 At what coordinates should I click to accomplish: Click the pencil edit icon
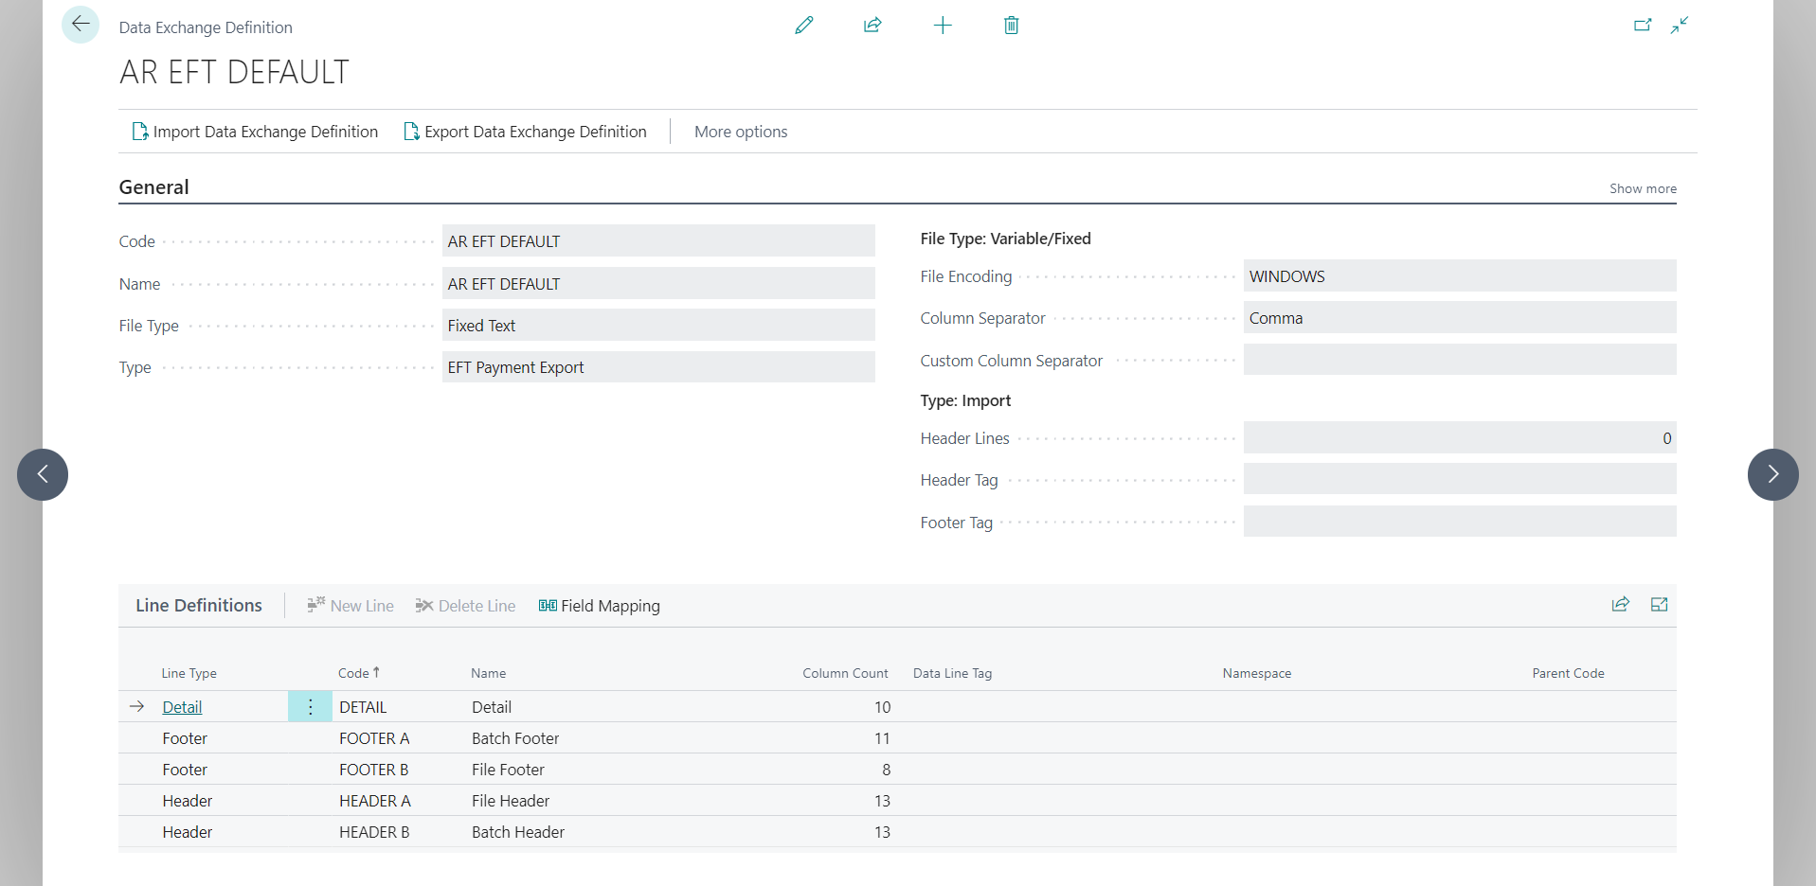804,26
